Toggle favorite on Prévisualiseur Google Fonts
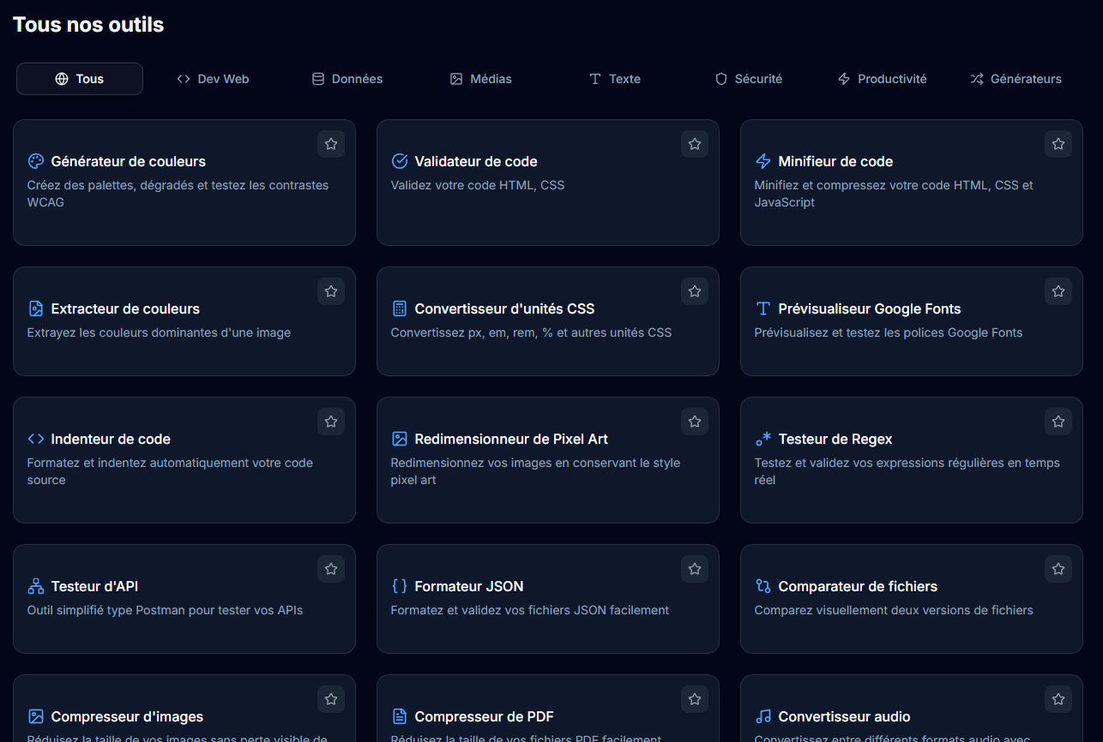Screen dimensions: 1103x742 [x=1058, y=291]
